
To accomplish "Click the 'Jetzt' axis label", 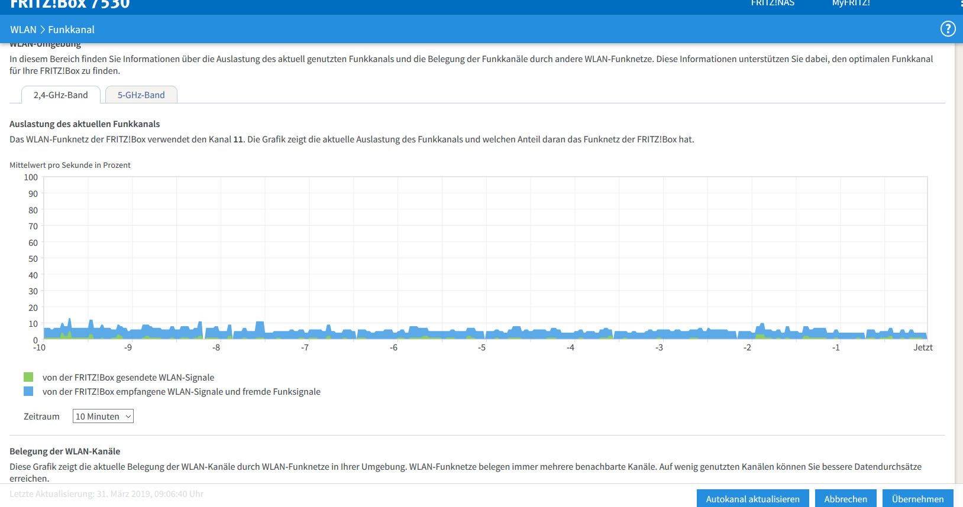I will pos(923,347).
